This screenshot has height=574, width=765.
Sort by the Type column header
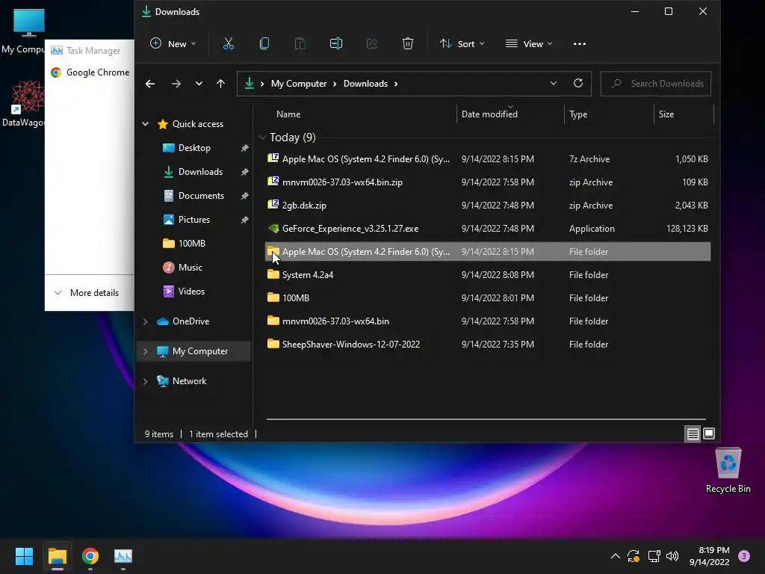click(609, 114)
